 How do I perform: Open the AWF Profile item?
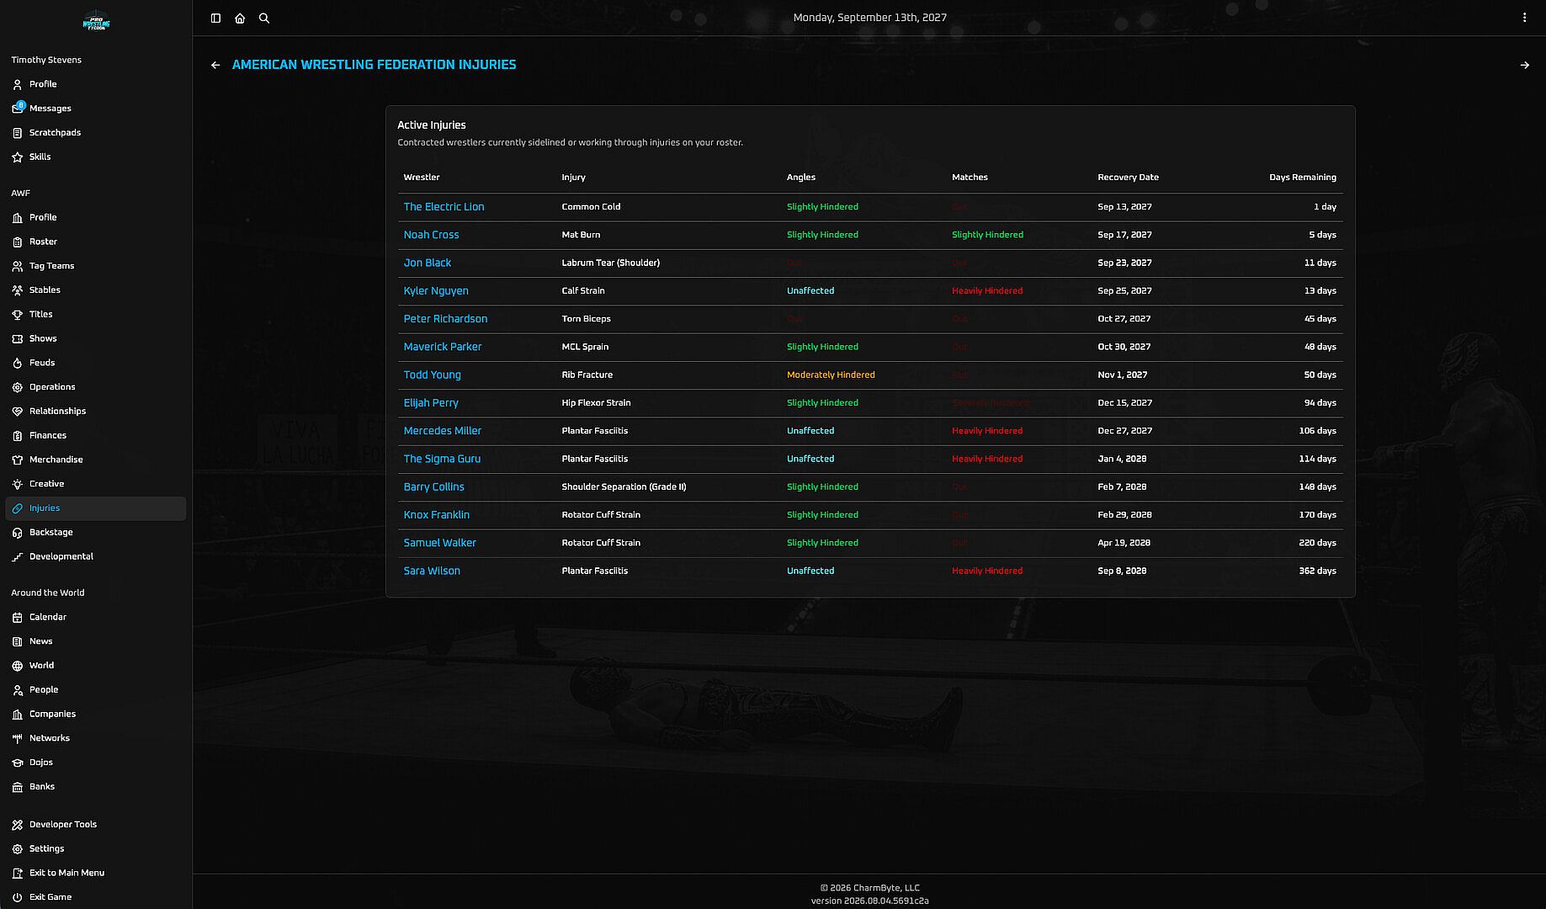click(95, 217)
